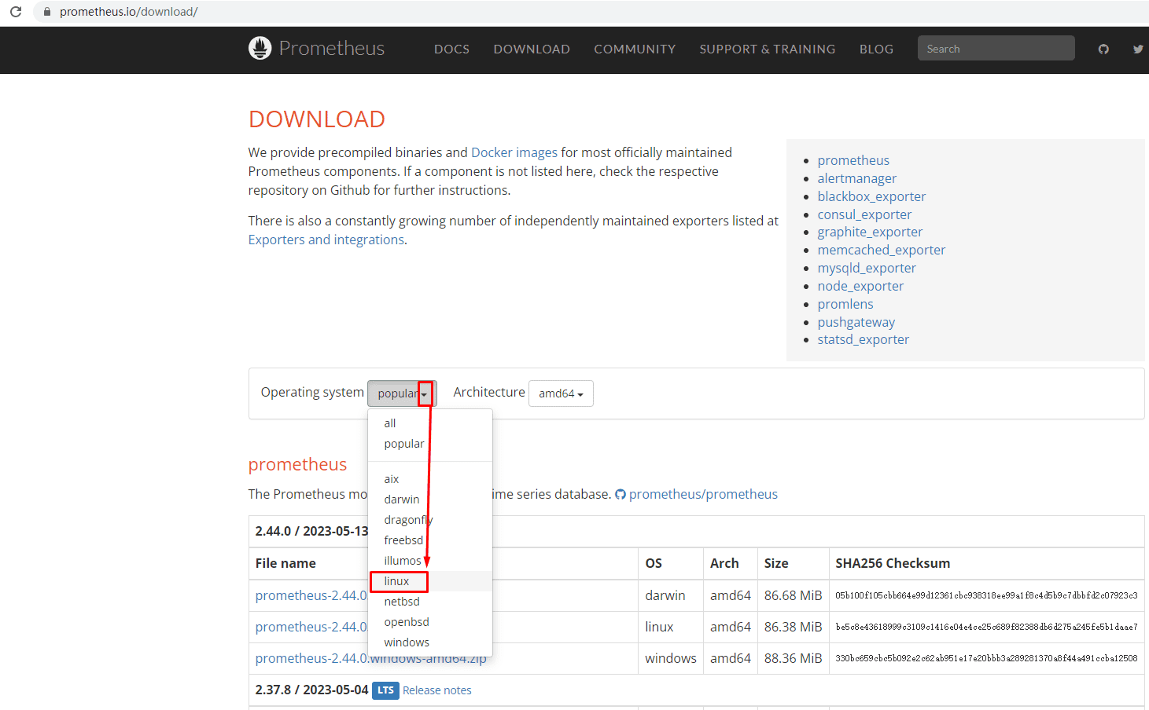Download the prometheus 2.44.0 linux file
1149x710 pixels.
click(x=311, y=627)
